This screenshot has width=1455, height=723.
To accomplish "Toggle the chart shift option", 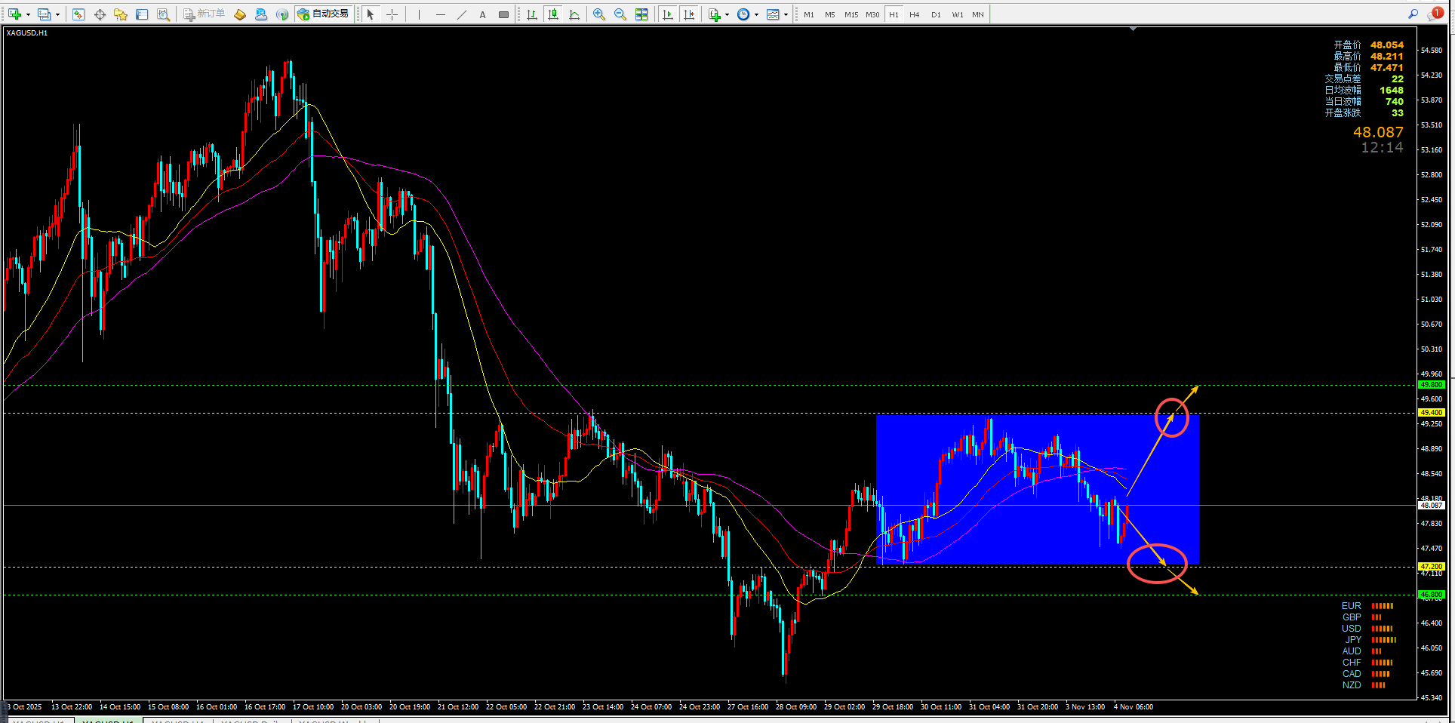I will click(x=689, y=14).
